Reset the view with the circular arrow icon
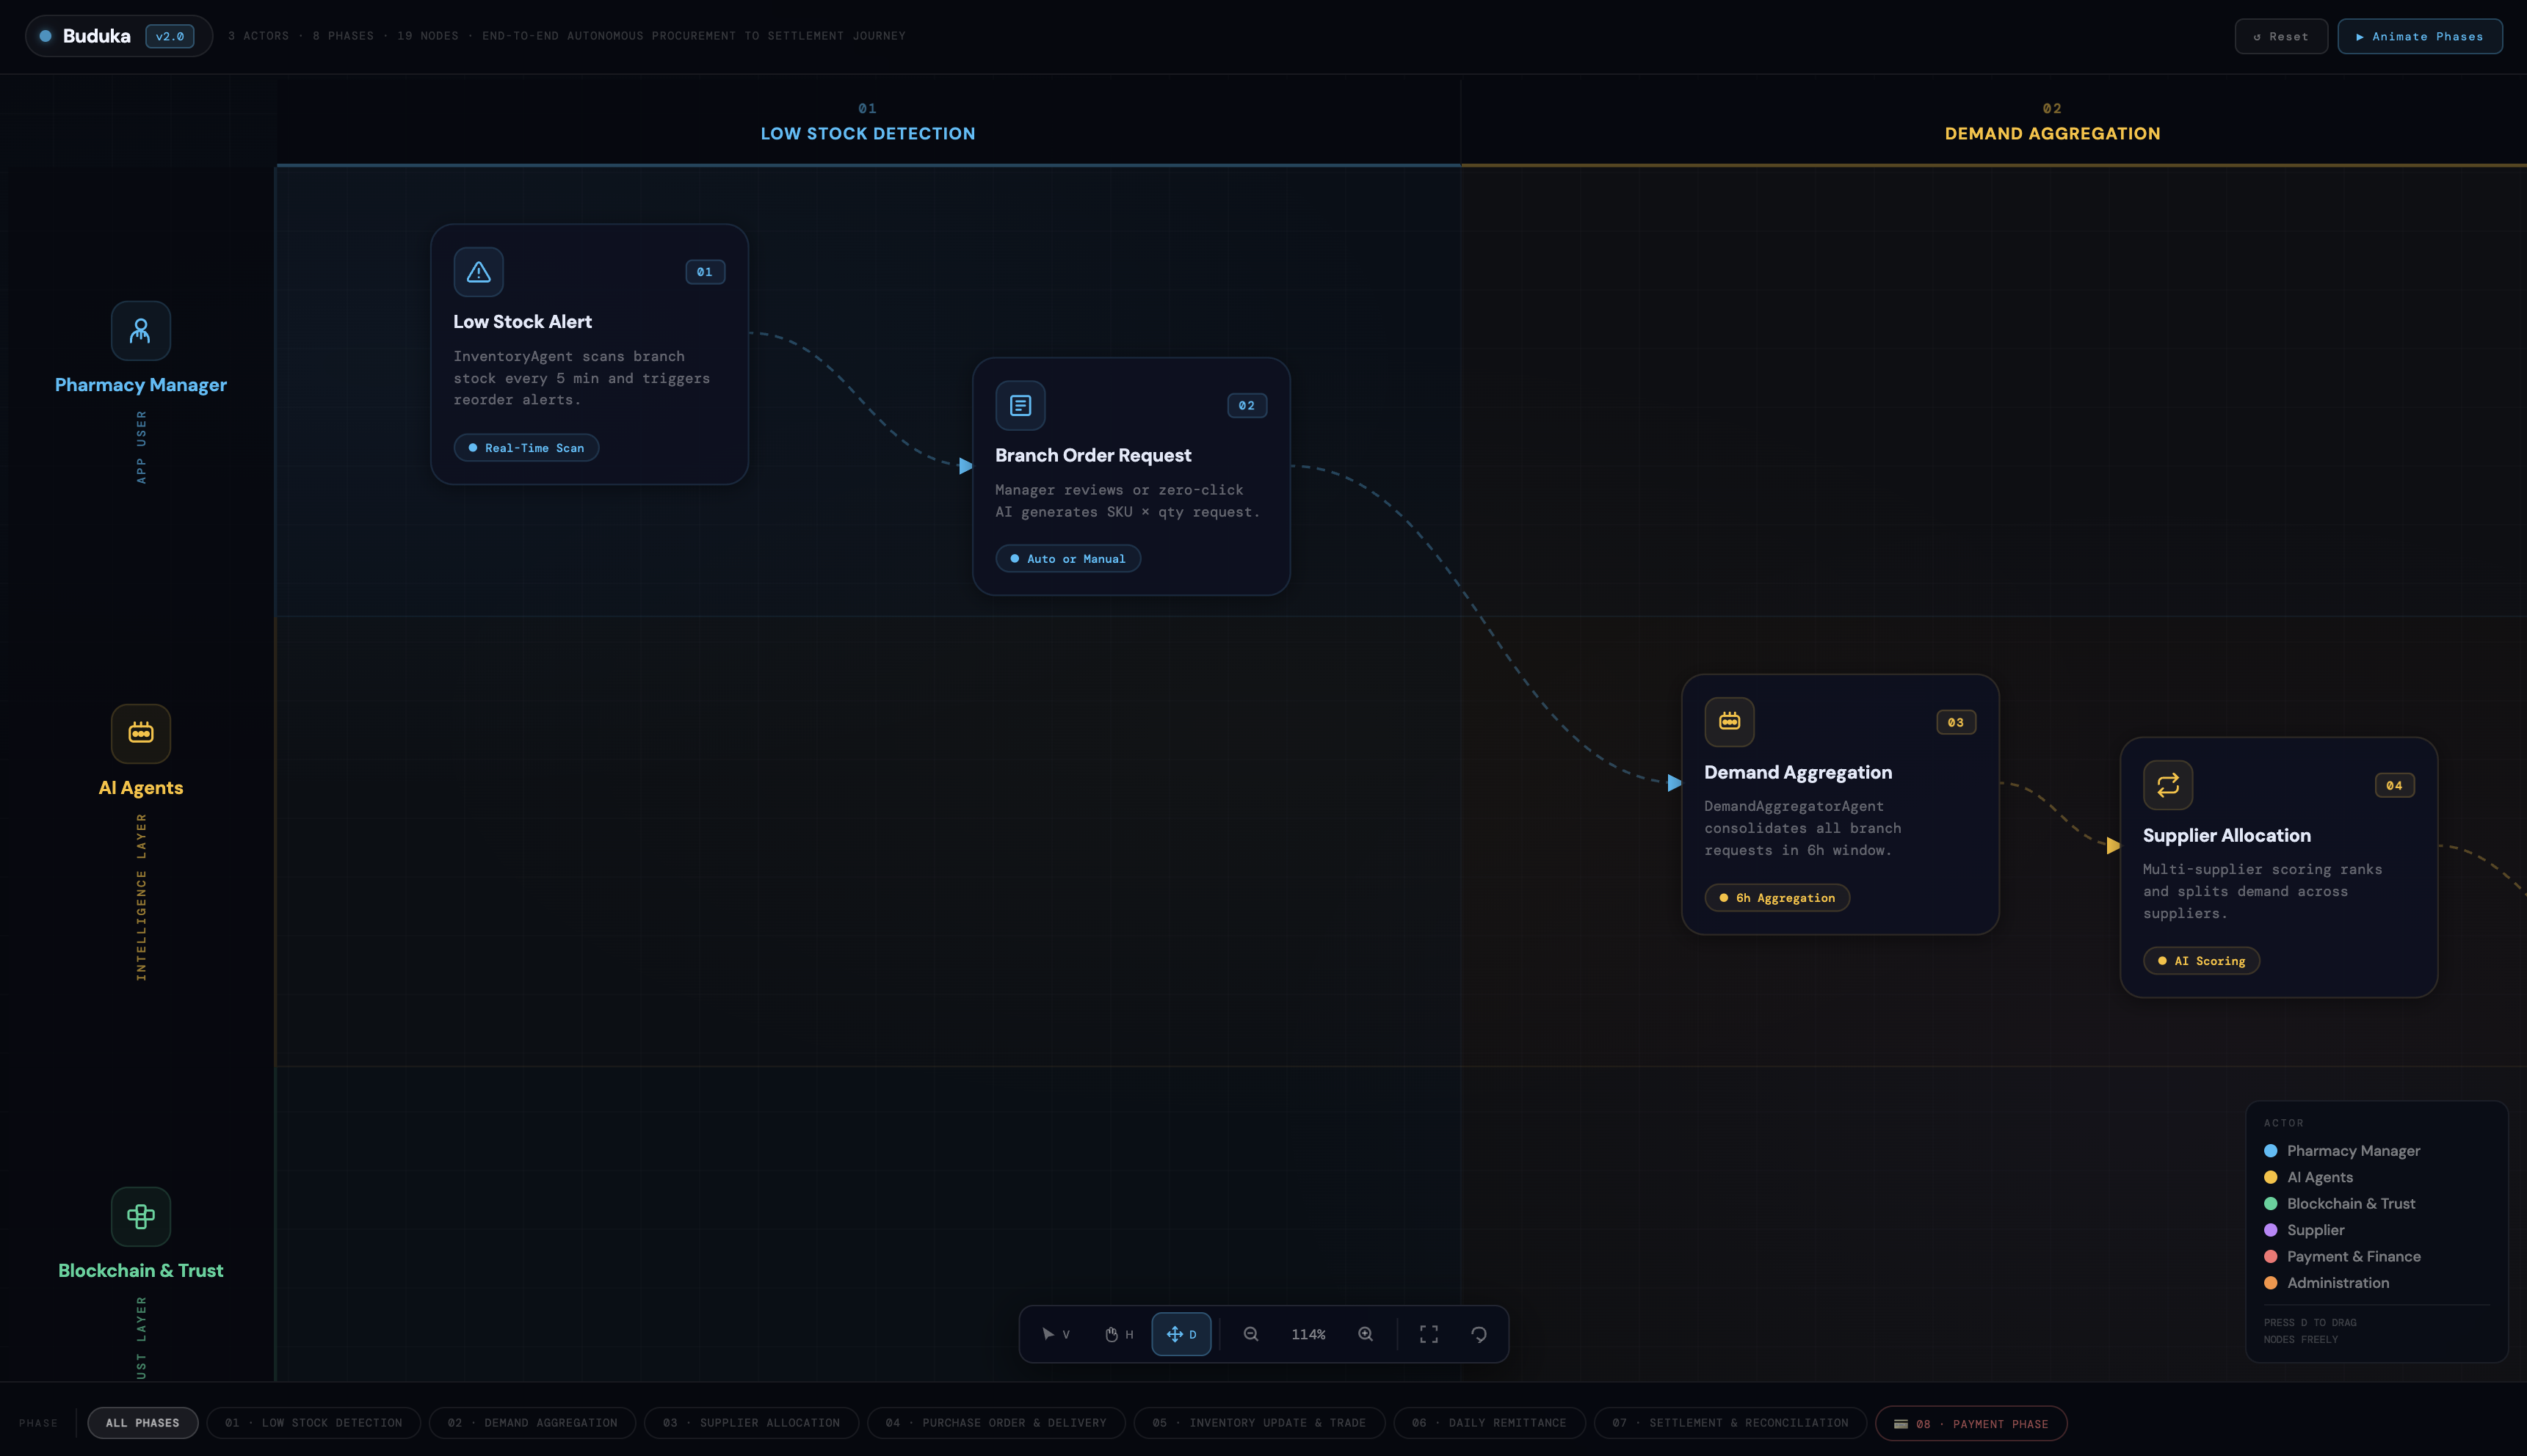The height and width of the screenshot is (1456, 2527). [1479, 1334]
